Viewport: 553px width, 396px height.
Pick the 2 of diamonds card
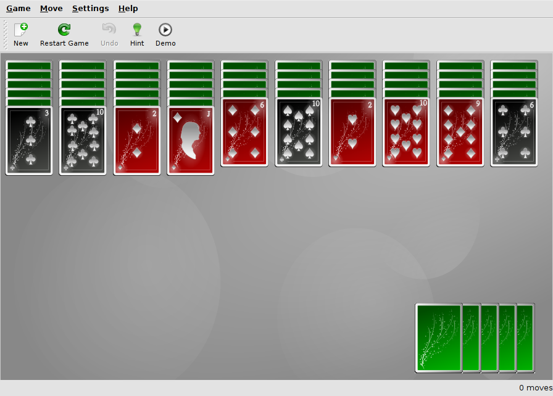click(x=137, y=141)
